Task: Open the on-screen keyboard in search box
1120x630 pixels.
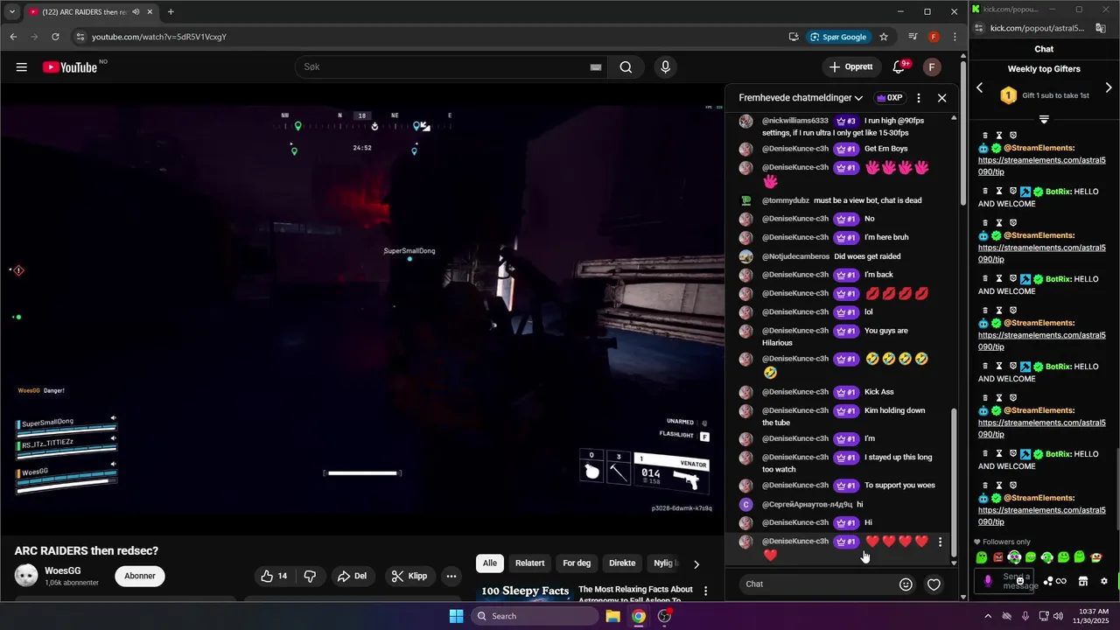Action: (596, 67)
